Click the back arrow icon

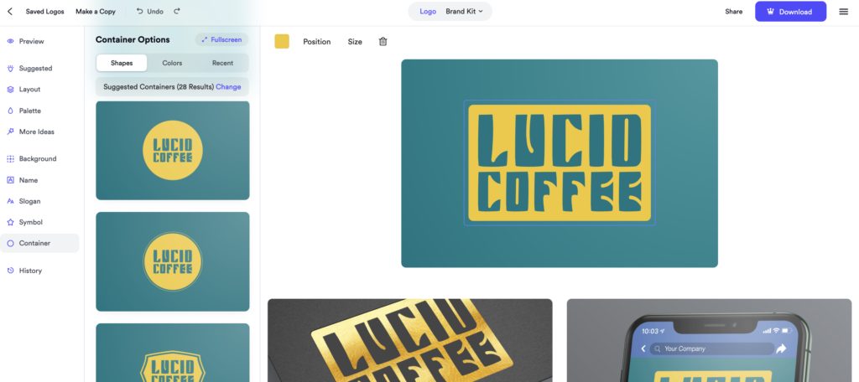coord(10,12)
